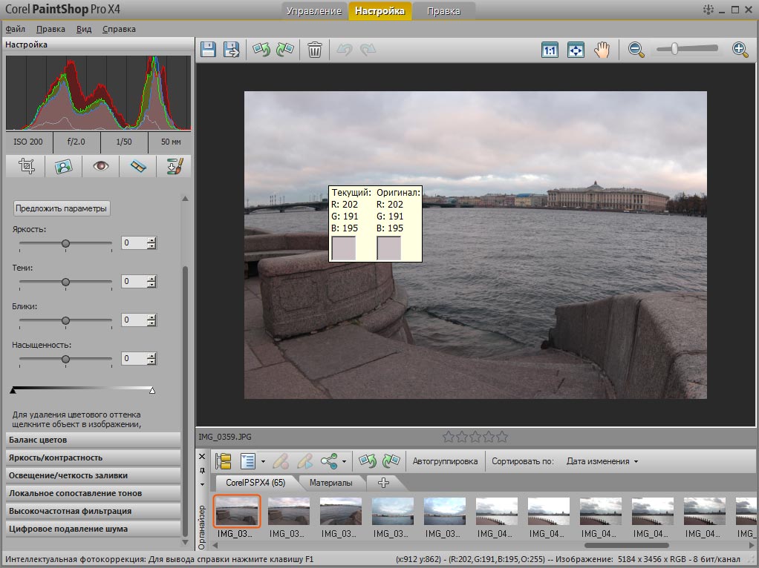759x568 pixels.
Task: Click the Автогруппировка button
Action: [x=445, y=461]
